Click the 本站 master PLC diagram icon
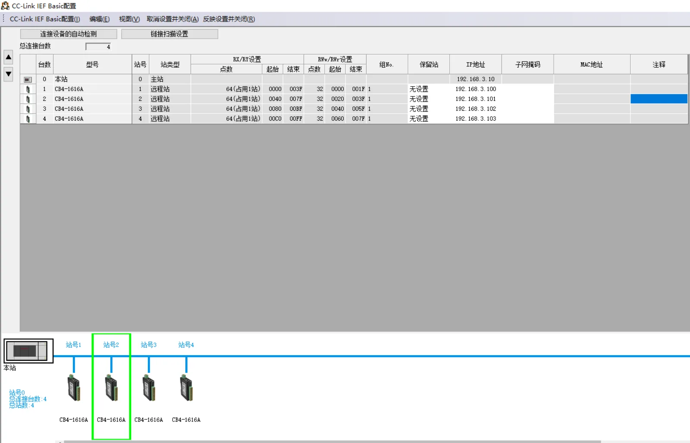690x443 pixels. tap(28, 351)
